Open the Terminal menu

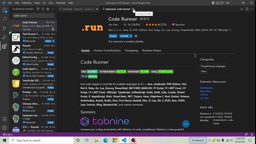[x=60, y=3]
